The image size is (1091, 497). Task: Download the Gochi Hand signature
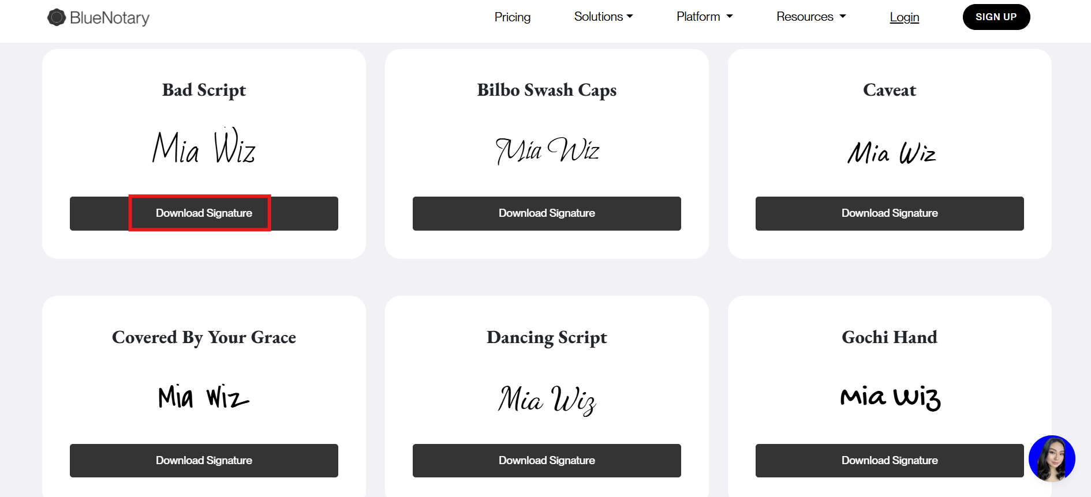[889, 460]
